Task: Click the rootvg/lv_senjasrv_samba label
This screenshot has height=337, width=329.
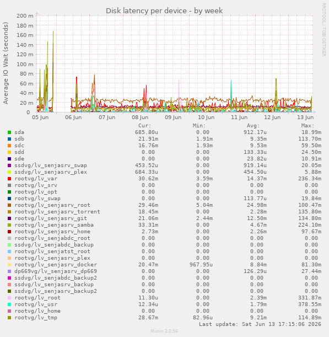Action: coord(54,225)
